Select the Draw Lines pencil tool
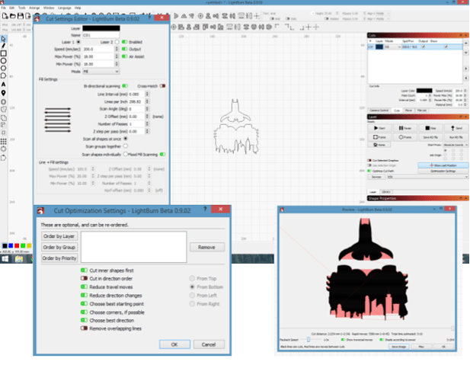This screenshot has height=381, width=470. (x=3, y=46)
